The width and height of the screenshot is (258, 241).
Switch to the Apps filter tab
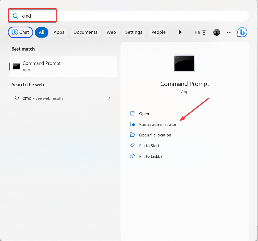59,32
